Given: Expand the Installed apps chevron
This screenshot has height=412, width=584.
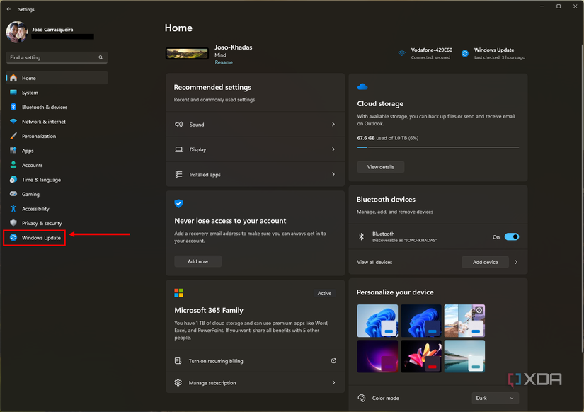Looking at the screenshot, I should pyautogui.click(x=333, y=174).
